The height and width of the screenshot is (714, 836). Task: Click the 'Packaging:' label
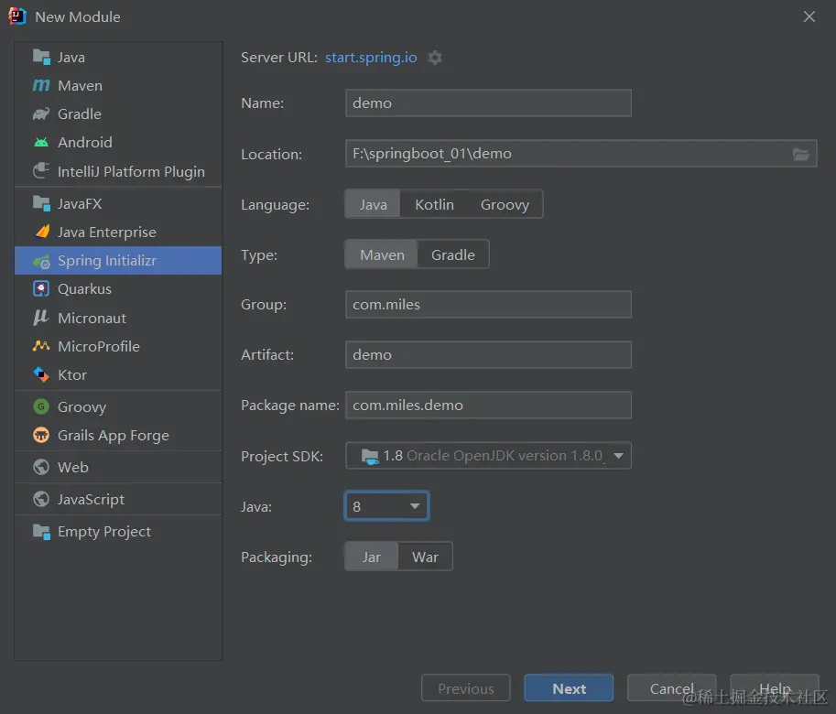[277, 557]
